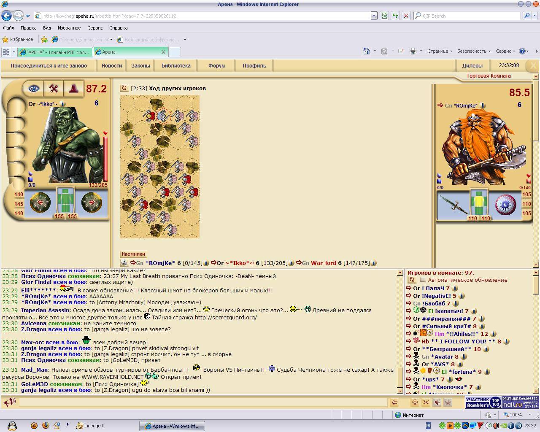Expand the address bar dropdown
The height and width of the screenshot is (432, 540).
coord(374,16)
